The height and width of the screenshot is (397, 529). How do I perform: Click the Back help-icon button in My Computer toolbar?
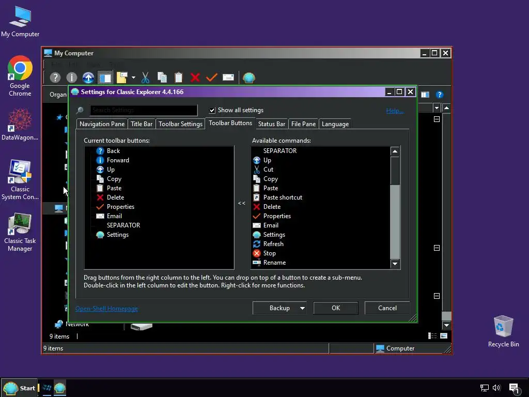tap(55, 78)
